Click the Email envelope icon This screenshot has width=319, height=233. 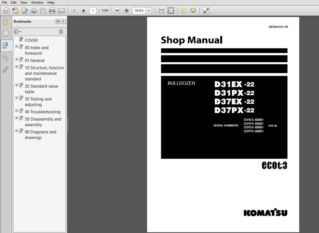pos(61,10)
